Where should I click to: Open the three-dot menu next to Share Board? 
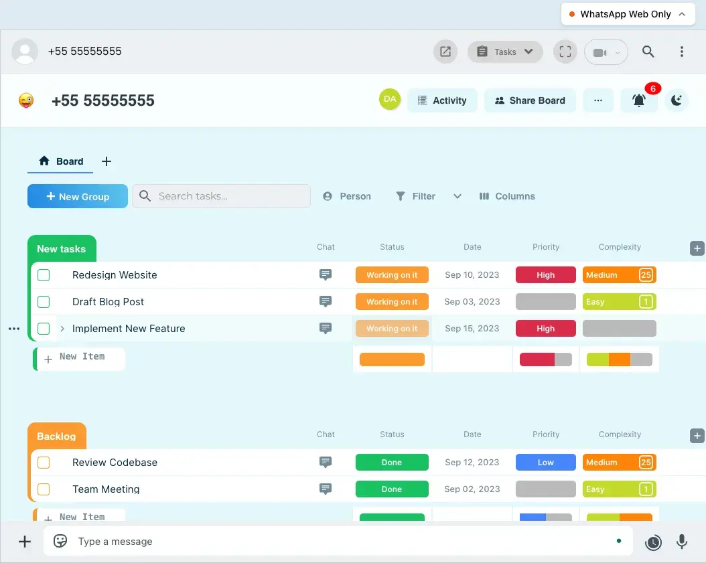click(598, 100)
